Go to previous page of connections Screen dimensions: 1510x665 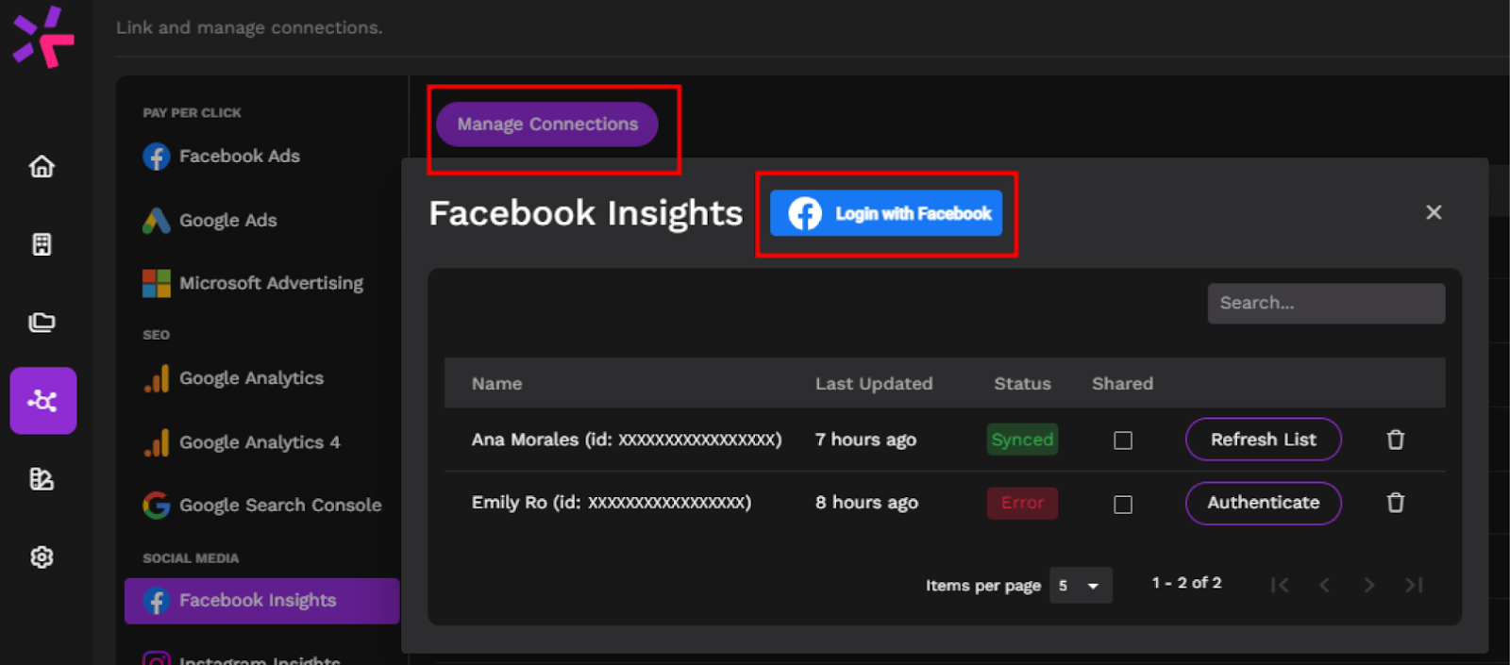pos(1324,585)
